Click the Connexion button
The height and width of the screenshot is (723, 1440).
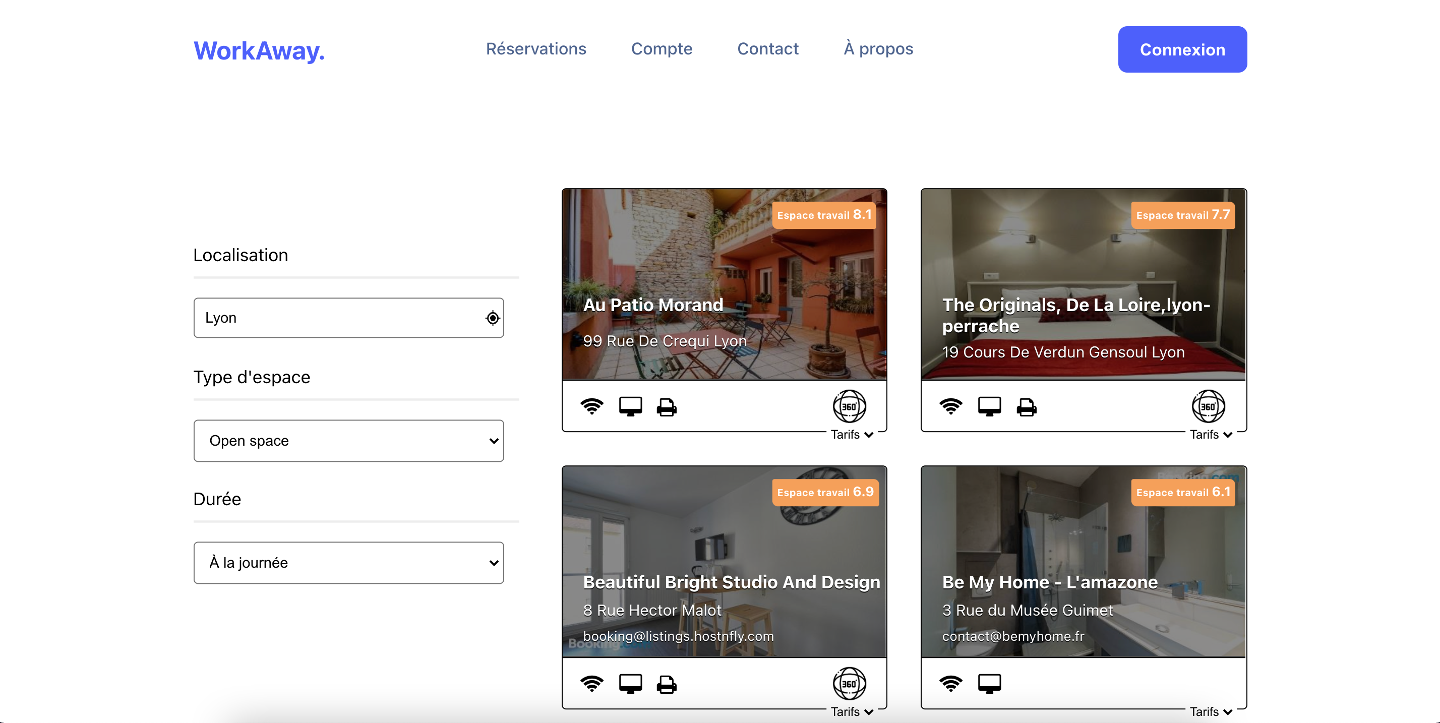[x=1182, y=49]
